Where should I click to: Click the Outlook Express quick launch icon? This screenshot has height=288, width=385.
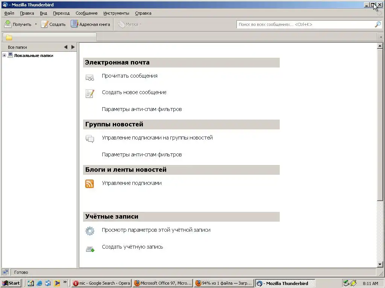(x=48, y=283)
